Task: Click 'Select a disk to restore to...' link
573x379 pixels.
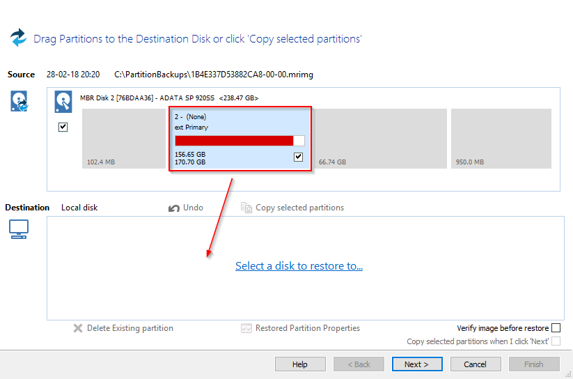Action: click(x=299, y=266)
